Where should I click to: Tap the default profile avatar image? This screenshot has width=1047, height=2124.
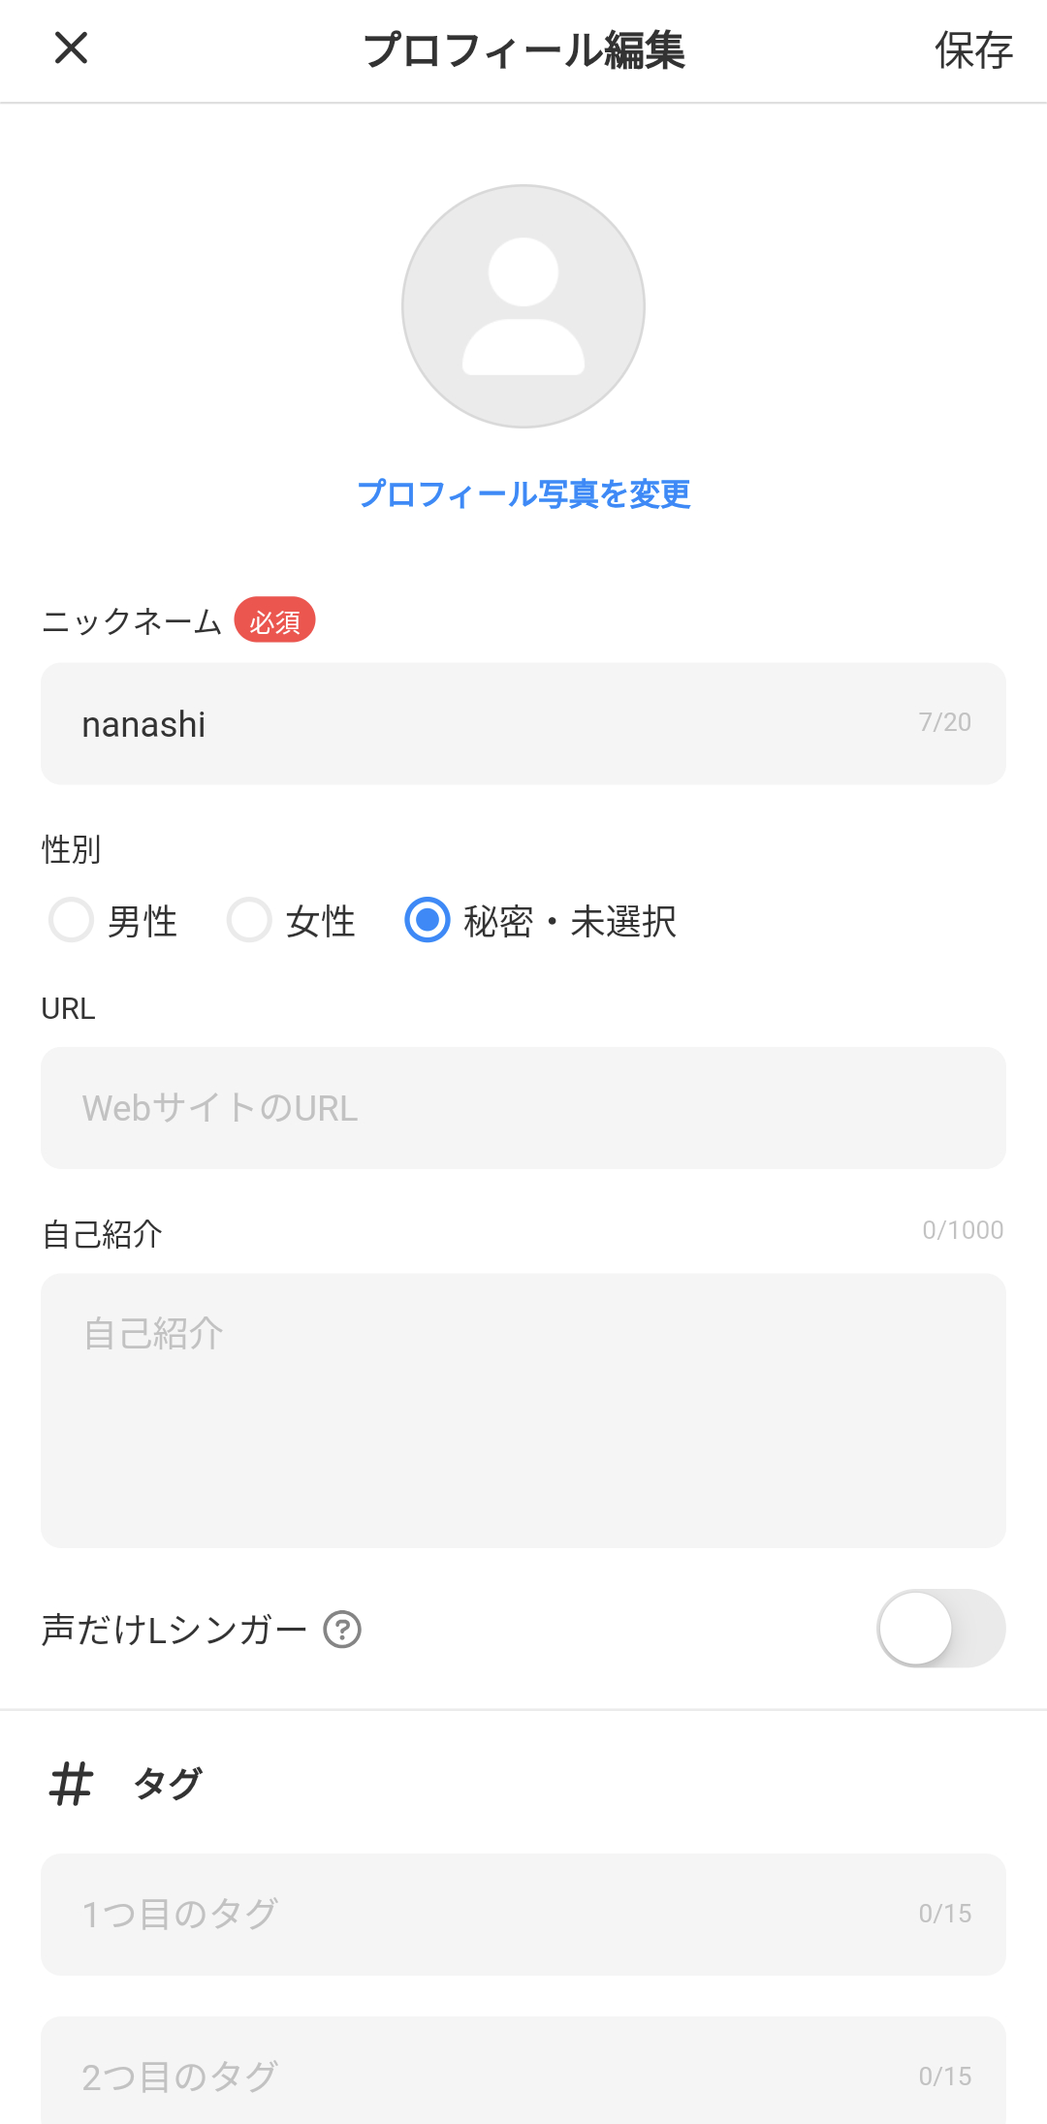click(523, 306)
